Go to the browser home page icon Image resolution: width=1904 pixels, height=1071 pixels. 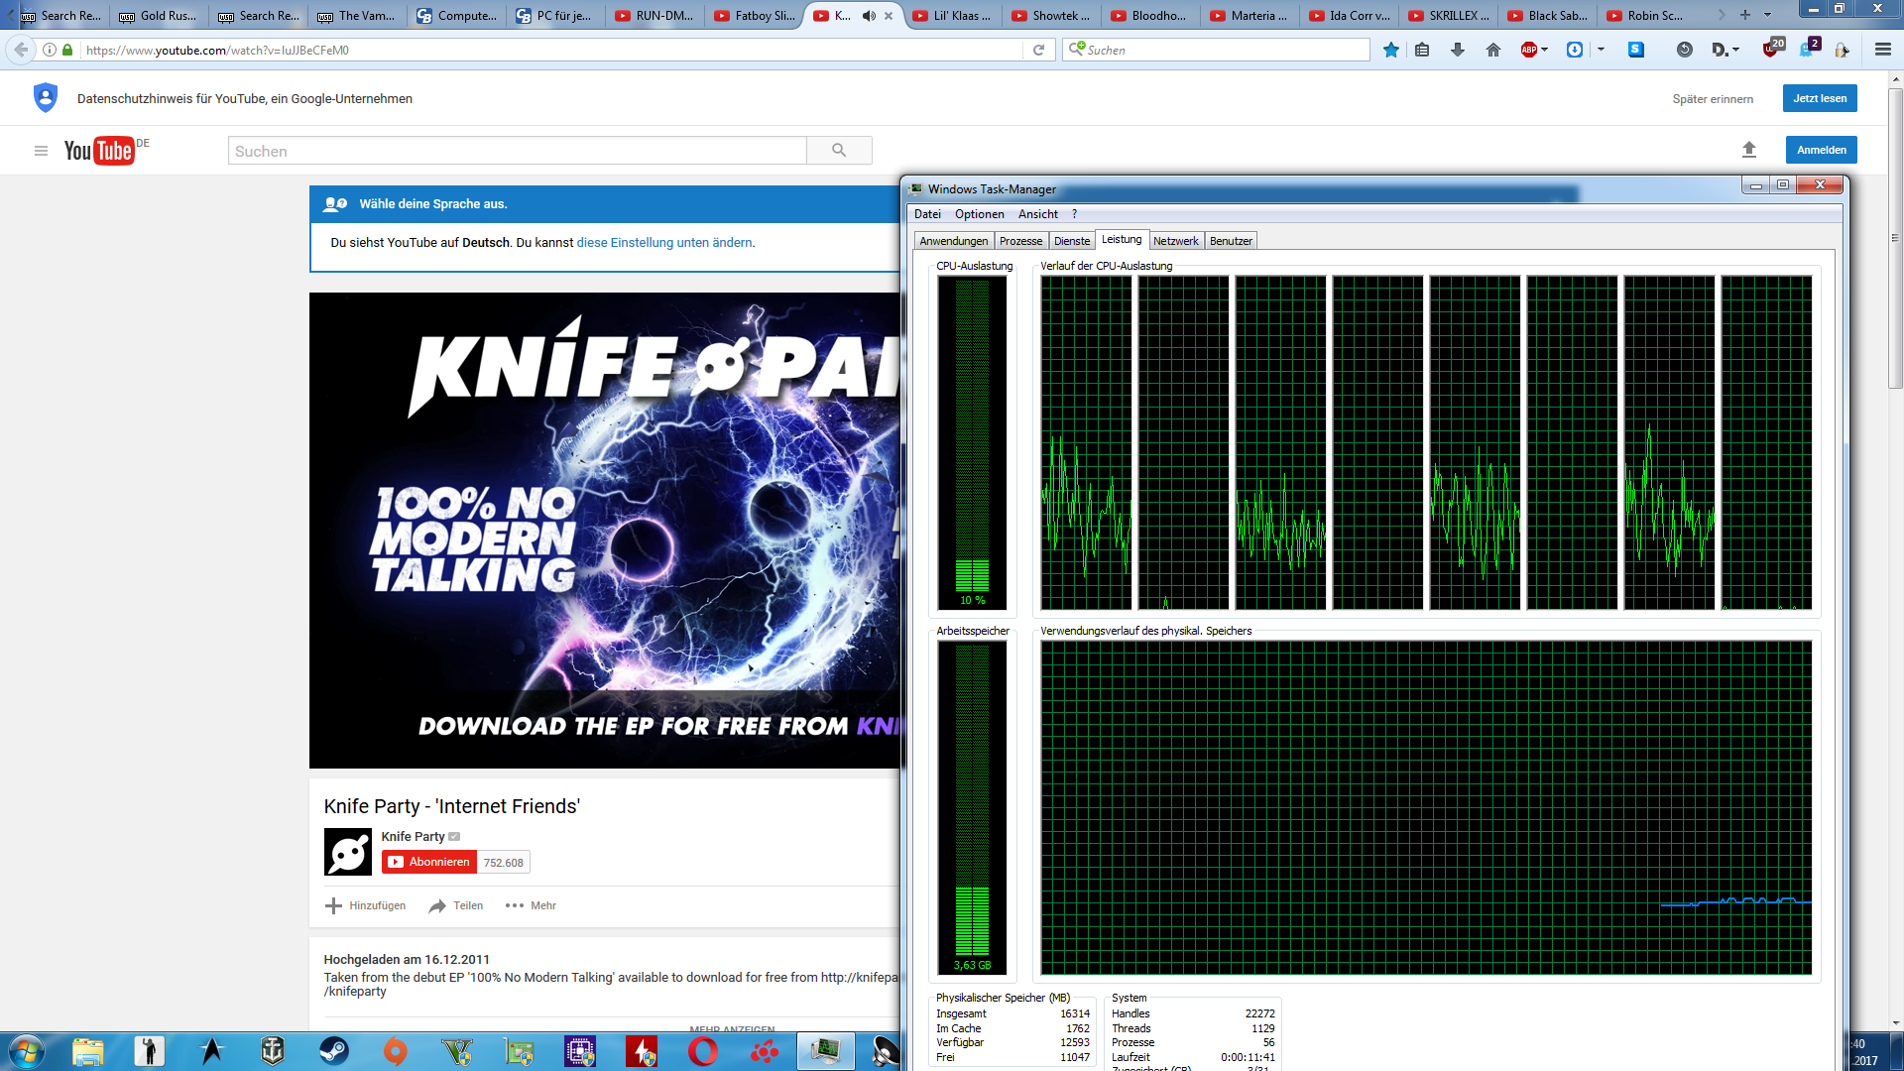(x=1492, y=50)
